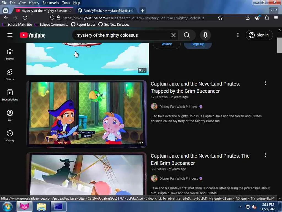Click the YouTube search text field

tap(122, 35)
